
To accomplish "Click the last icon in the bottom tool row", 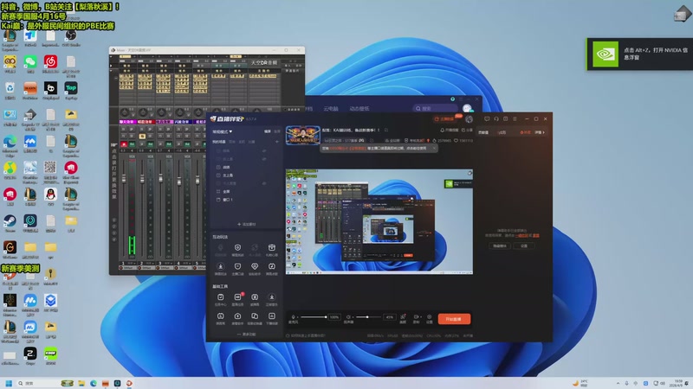I will [x=271, y=316].
